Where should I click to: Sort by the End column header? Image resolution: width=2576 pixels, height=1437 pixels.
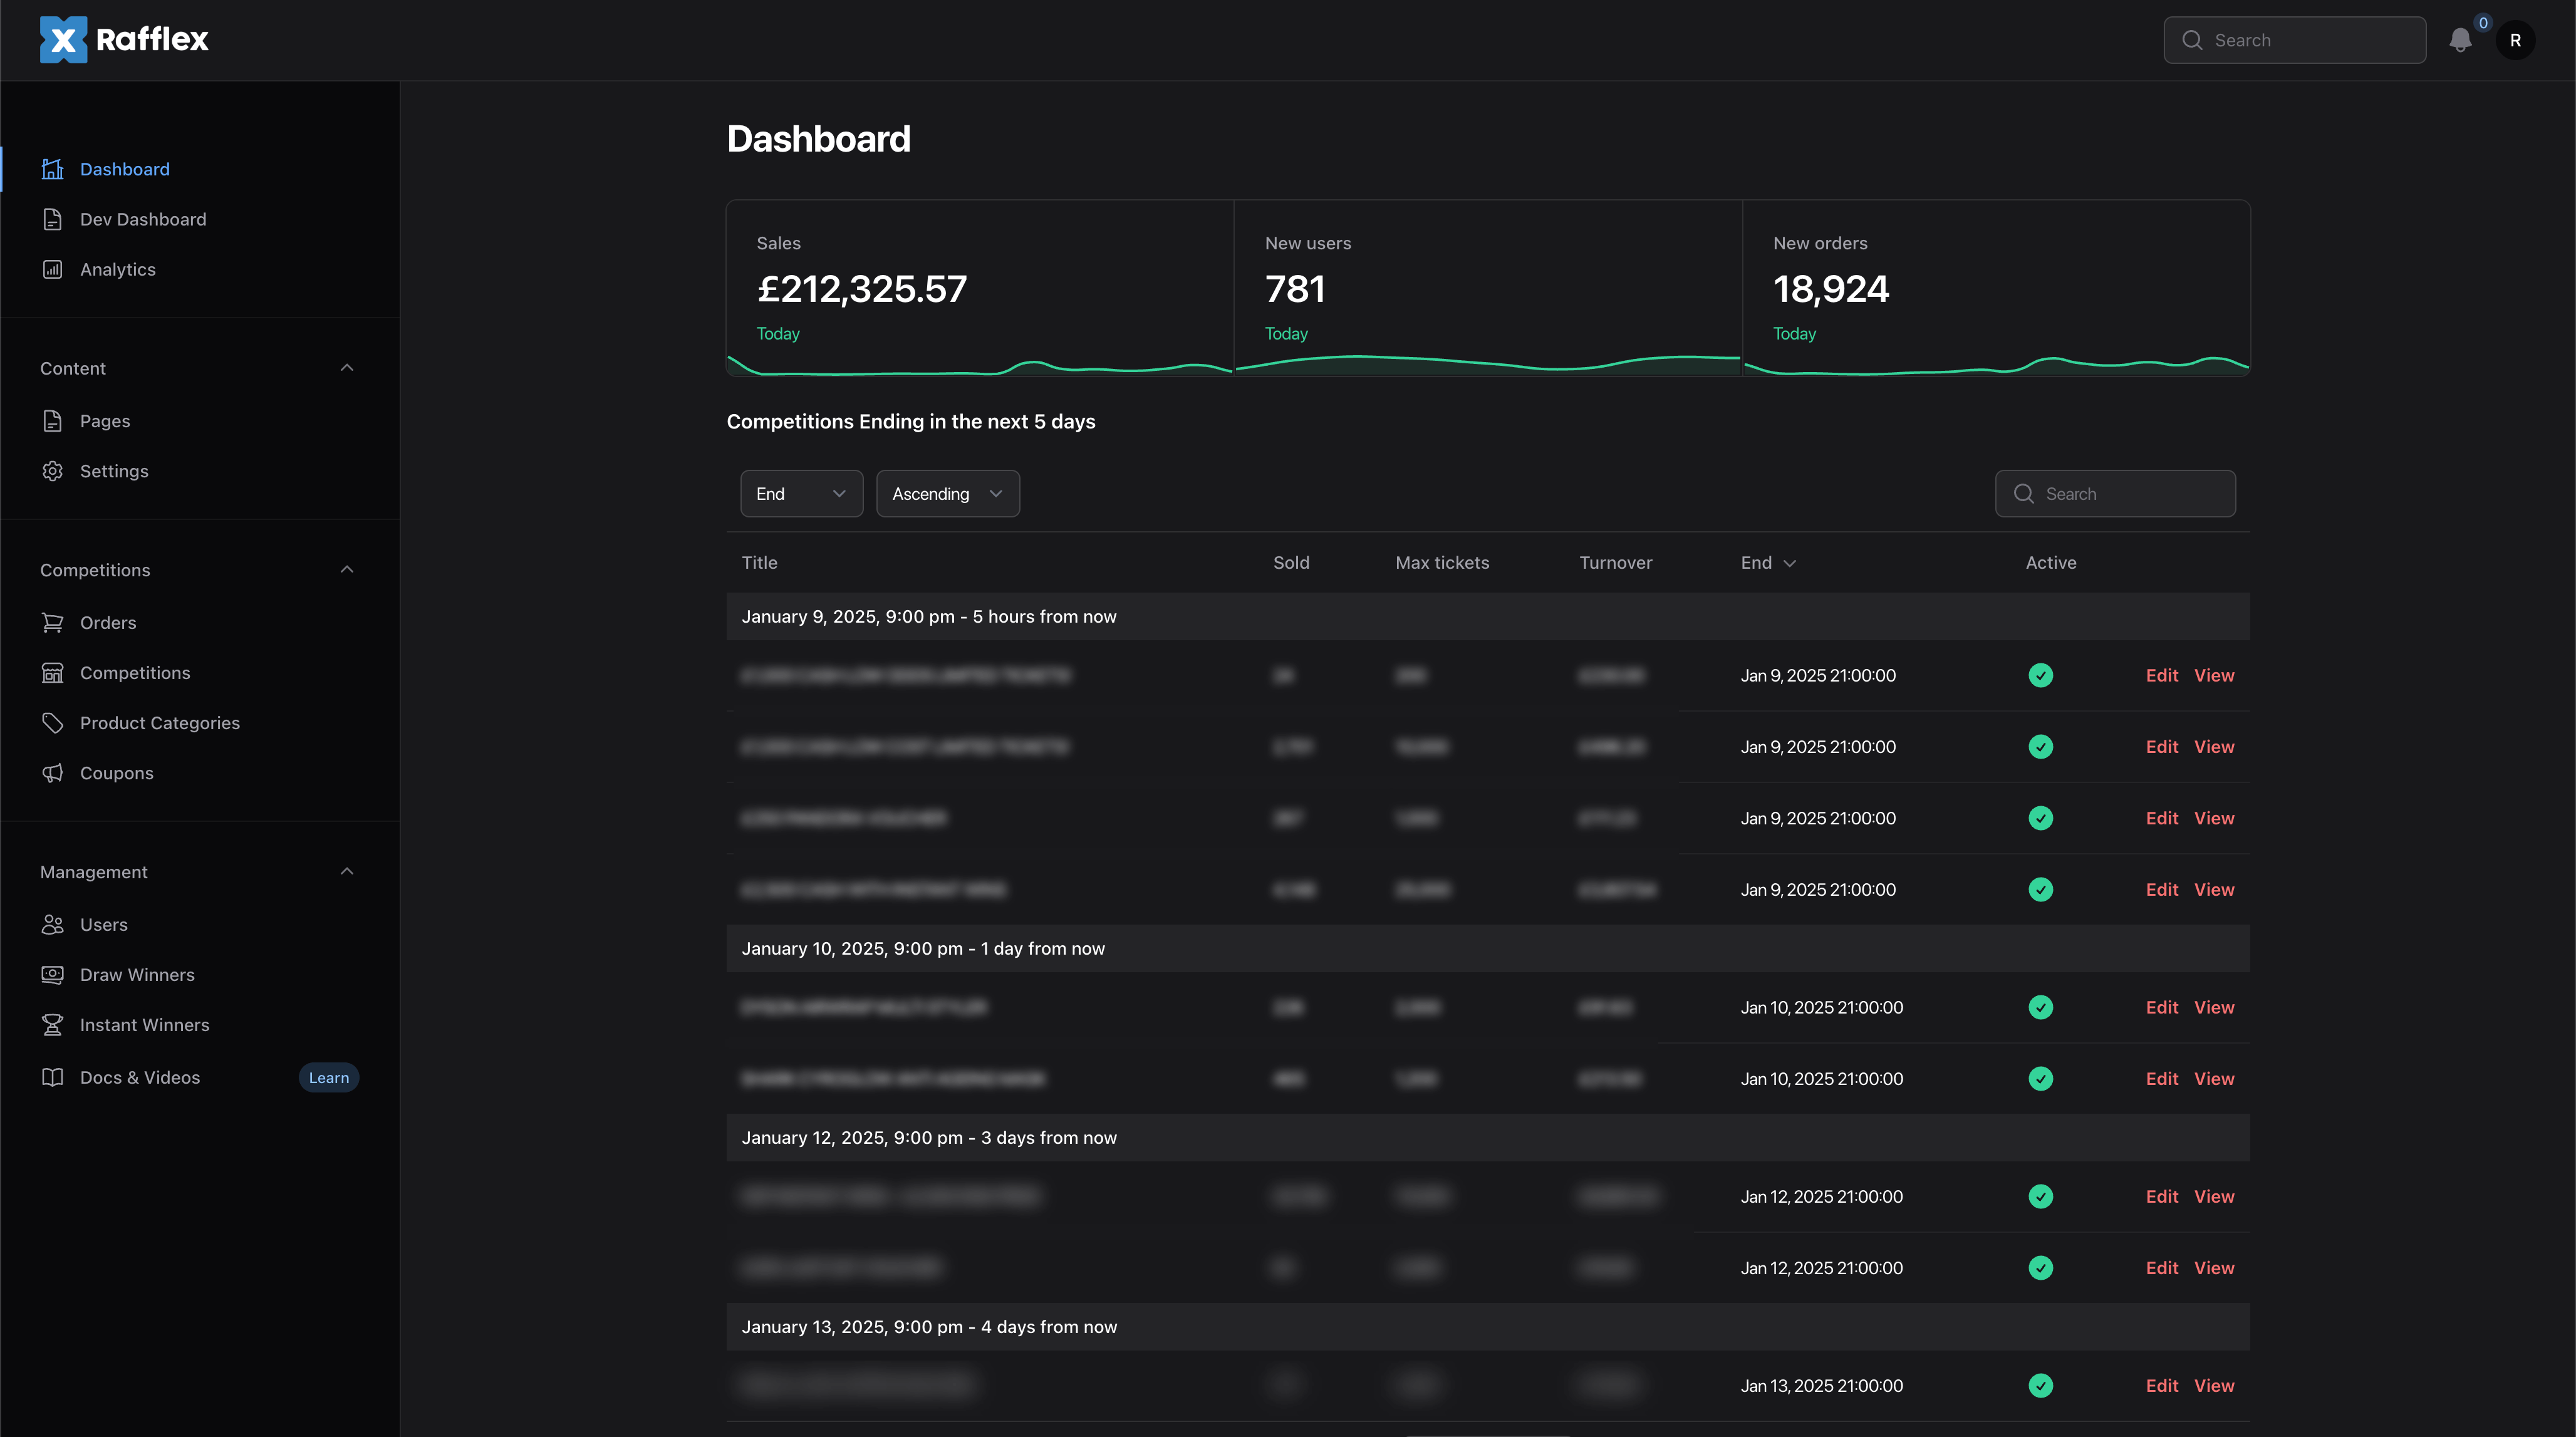[x=1768, y=563]
